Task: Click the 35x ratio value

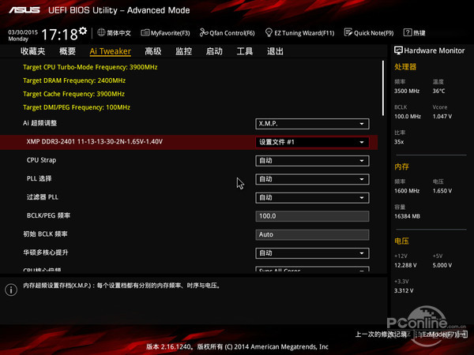Action: [399, 142]
